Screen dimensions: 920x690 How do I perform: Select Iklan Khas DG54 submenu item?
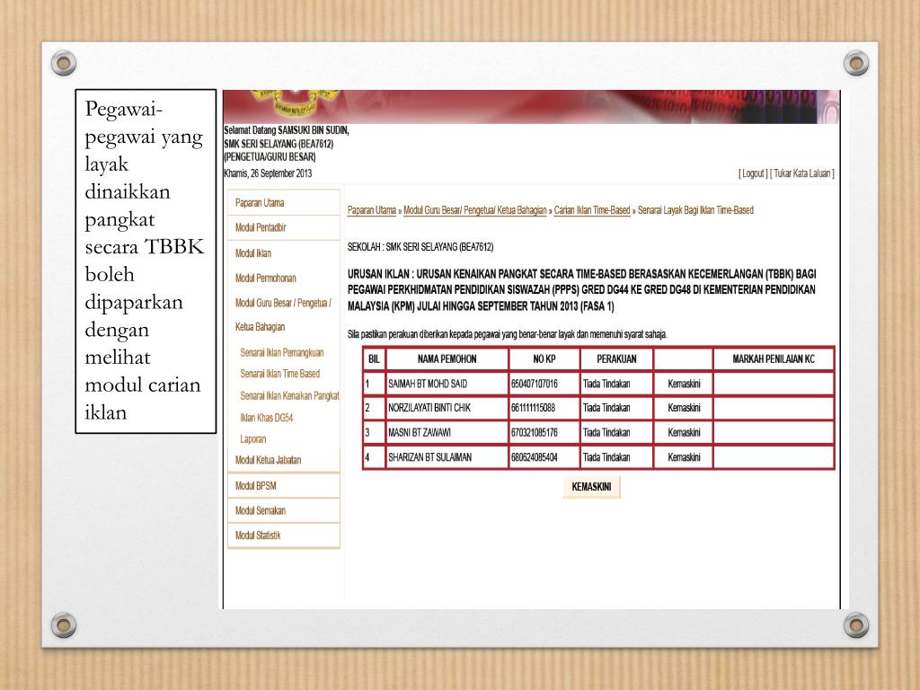pos(266,418)
